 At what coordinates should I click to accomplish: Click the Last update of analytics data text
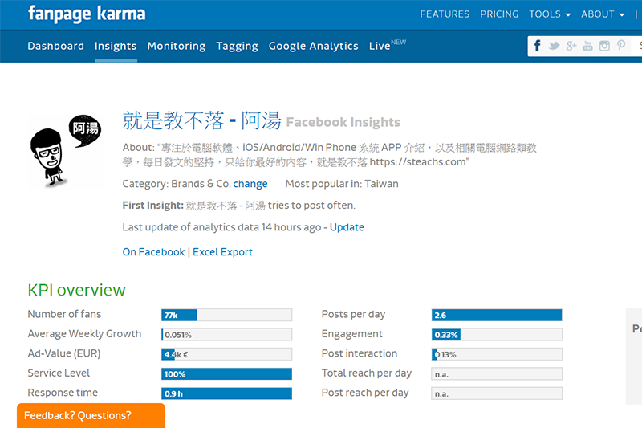[221, 227]
